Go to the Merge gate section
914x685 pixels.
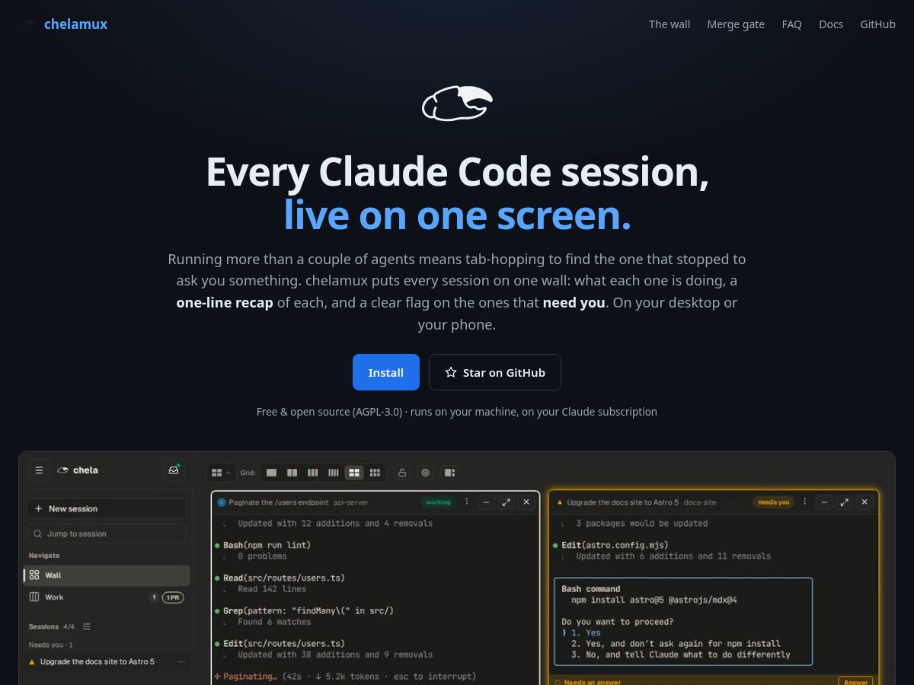pos(736,24)
